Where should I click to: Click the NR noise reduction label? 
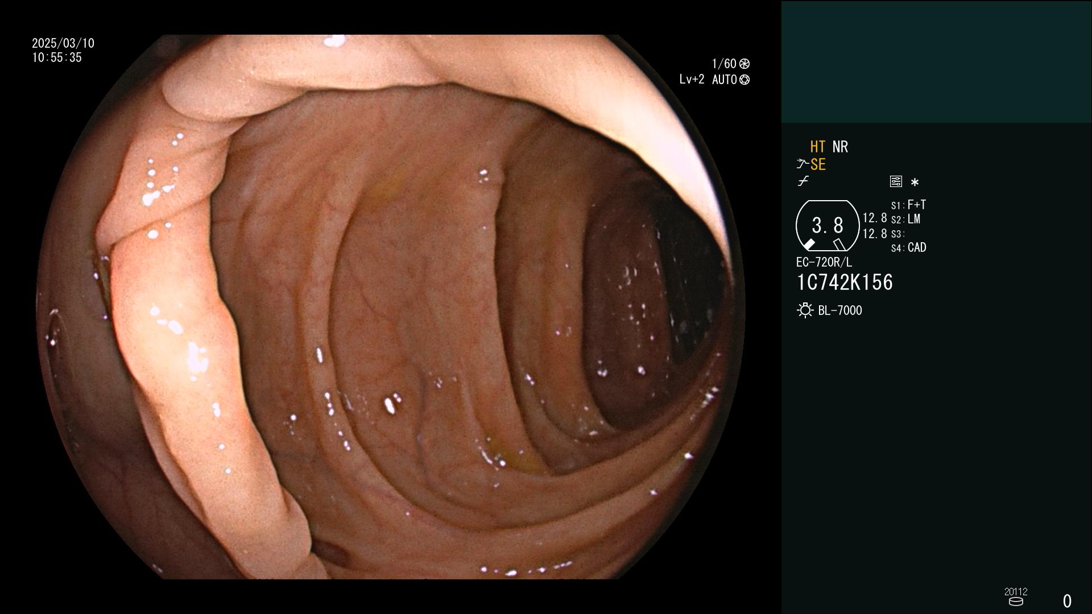[841, 147]
